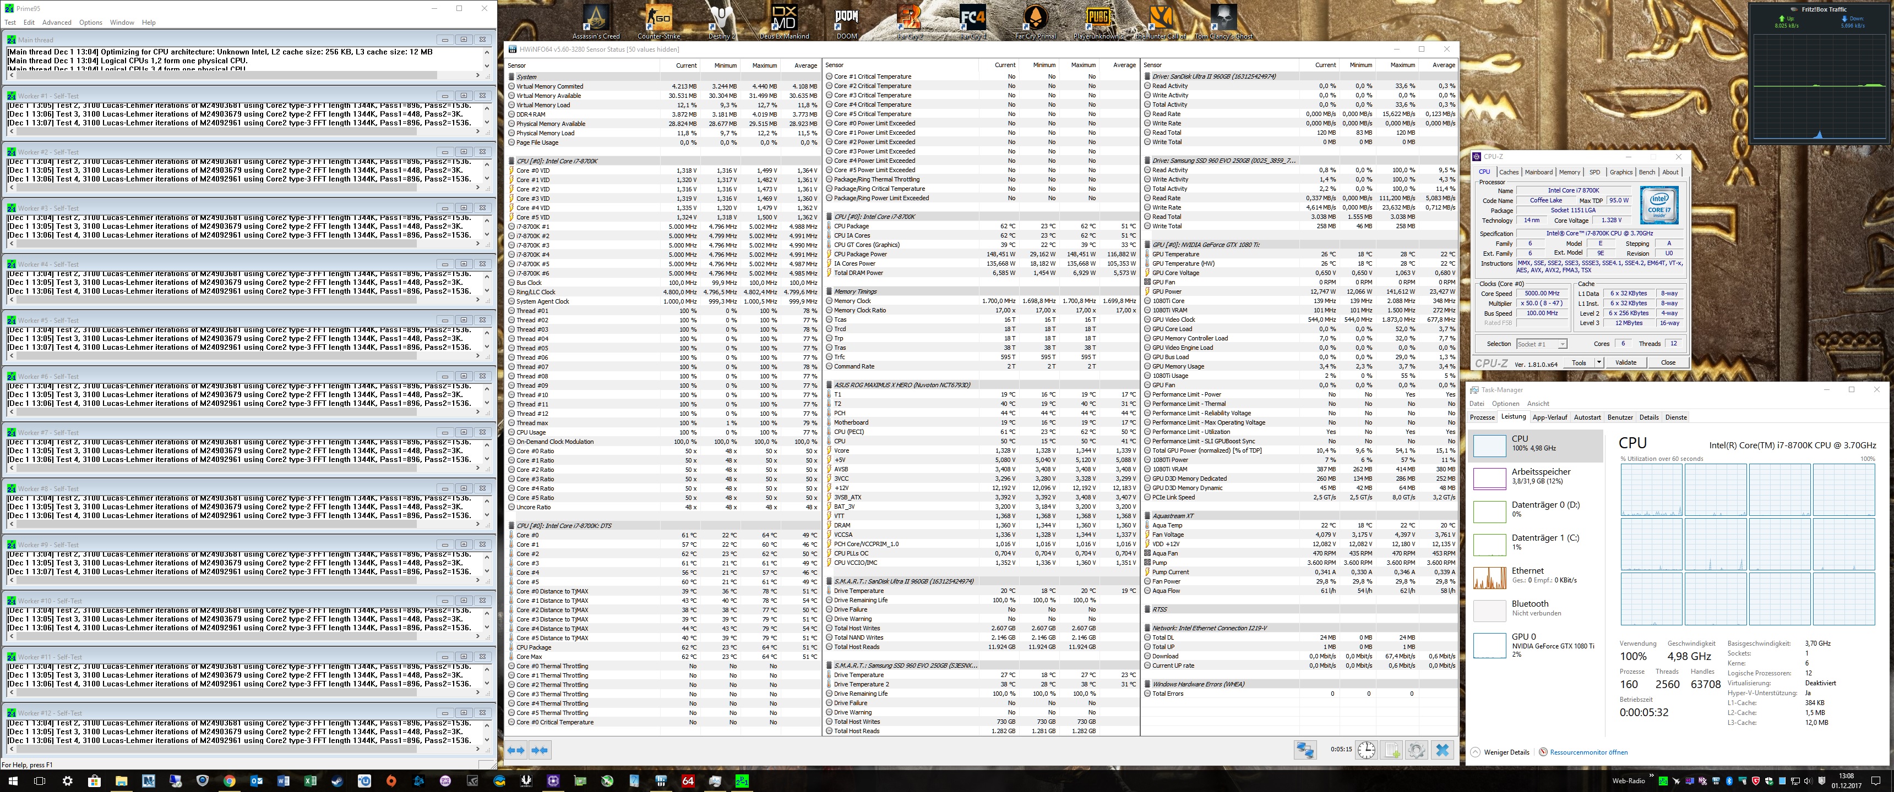Screen dimensions: 1894x792
Task: Click the expand columns arrows icon in HWiNFO
Action: click(516, 750)
